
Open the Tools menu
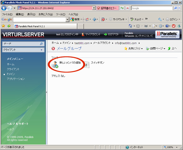[x=60, y=14]
